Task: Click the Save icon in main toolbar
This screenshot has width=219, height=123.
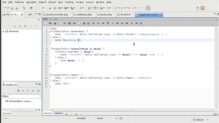Action: (12, 8)
